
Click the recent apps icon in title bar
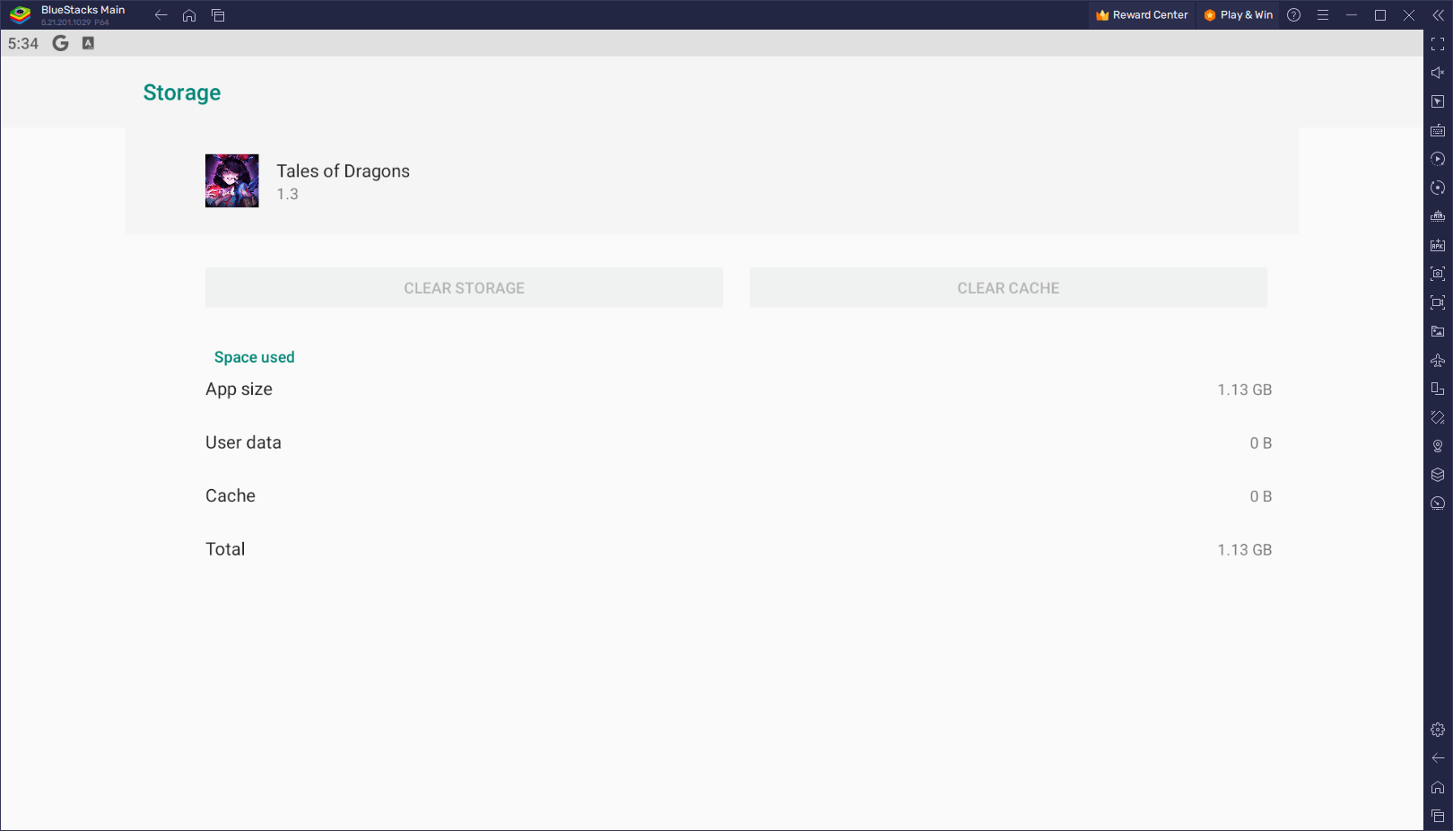218,15
